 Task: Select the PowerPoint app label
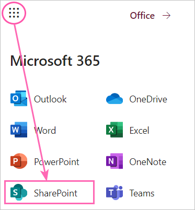coord(56,161)
